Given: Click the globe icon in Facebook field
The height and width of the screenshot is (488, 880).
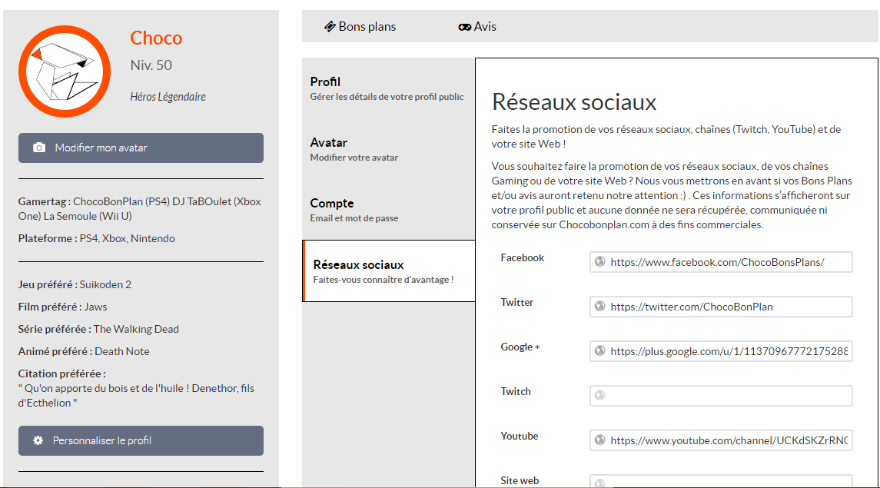Looking at the screenshot, I should click(x=600, y=261).
